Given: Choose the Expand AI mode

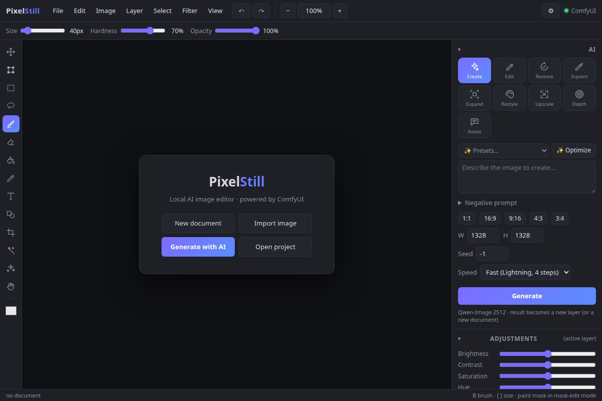Looking at the screenshot, I should [x=474, y=98].
